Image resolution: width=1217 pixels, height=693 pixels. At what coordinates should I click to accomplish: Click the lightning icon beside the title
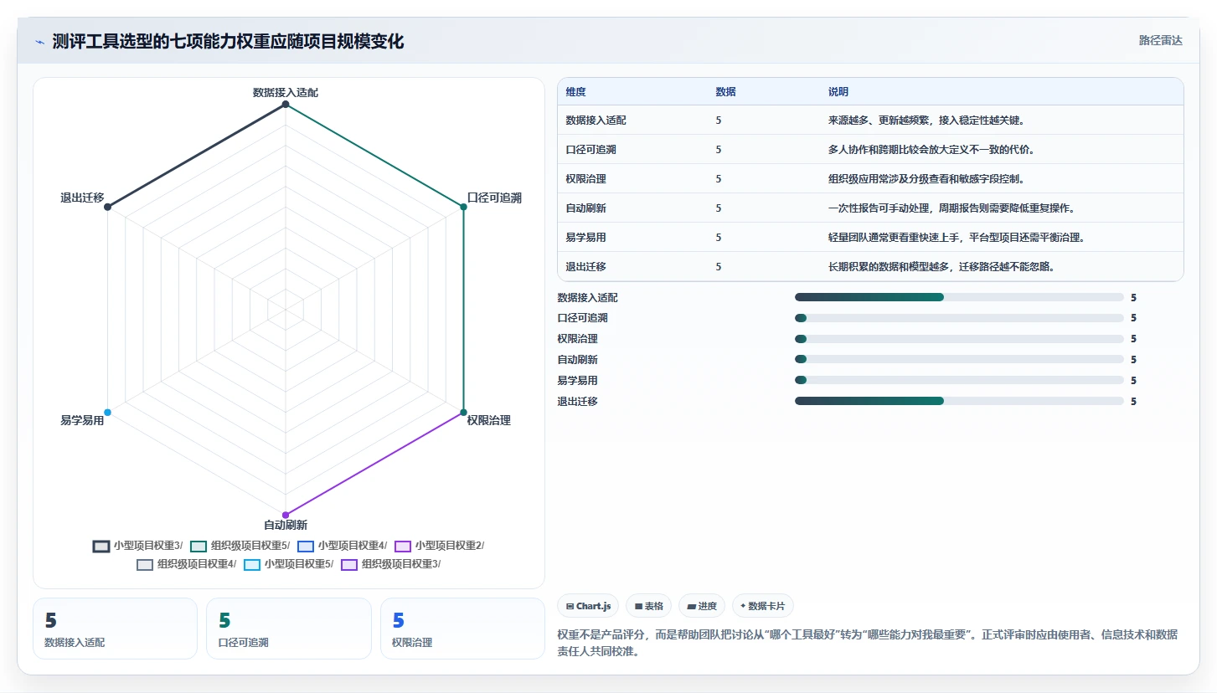pos(40,42)
